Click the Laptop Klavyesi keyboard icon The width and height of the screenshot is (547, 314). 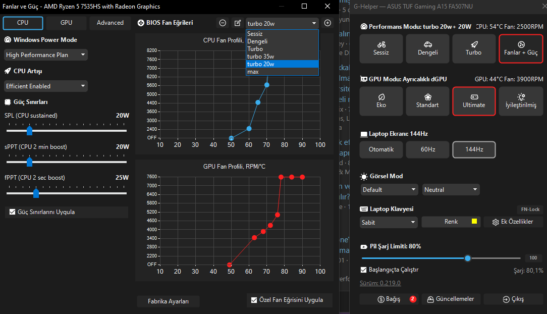(364, 209)
